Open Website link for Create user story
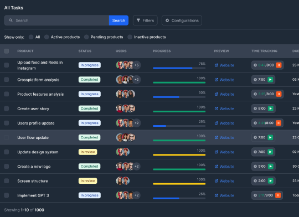299x217 pixels. [x=224, y=108]
